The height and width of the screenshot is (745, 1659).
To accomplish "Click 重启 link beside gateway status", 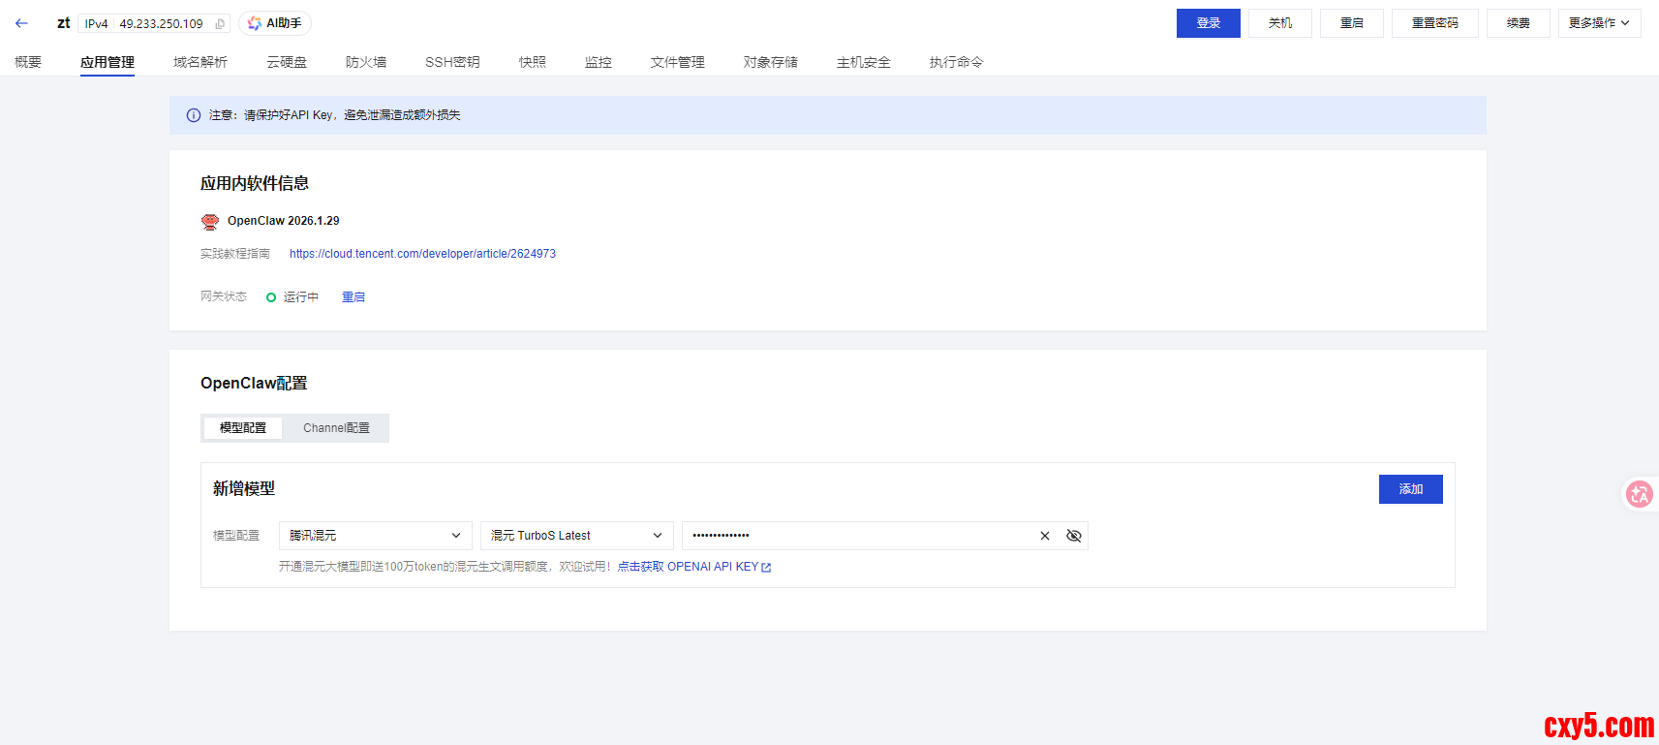I will coord(353,297).
